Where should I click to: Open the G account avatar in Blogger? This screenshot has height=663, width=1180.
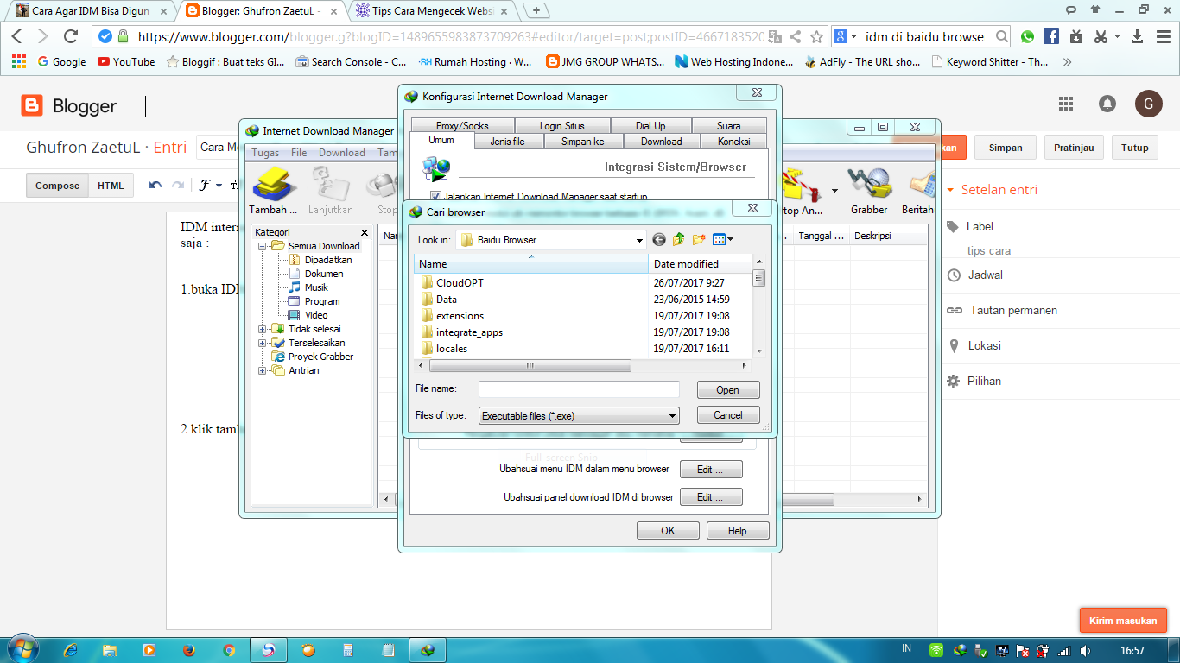(1148, 104)
